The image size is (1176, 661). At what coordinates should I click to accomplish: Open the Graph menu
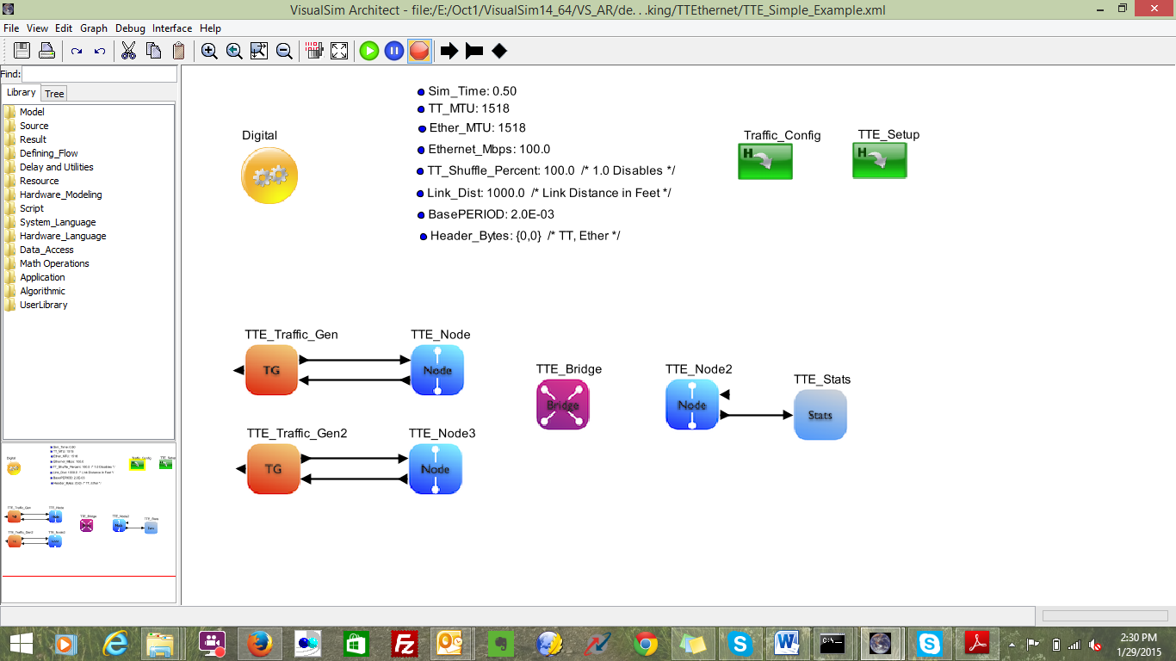coord(94,28)
